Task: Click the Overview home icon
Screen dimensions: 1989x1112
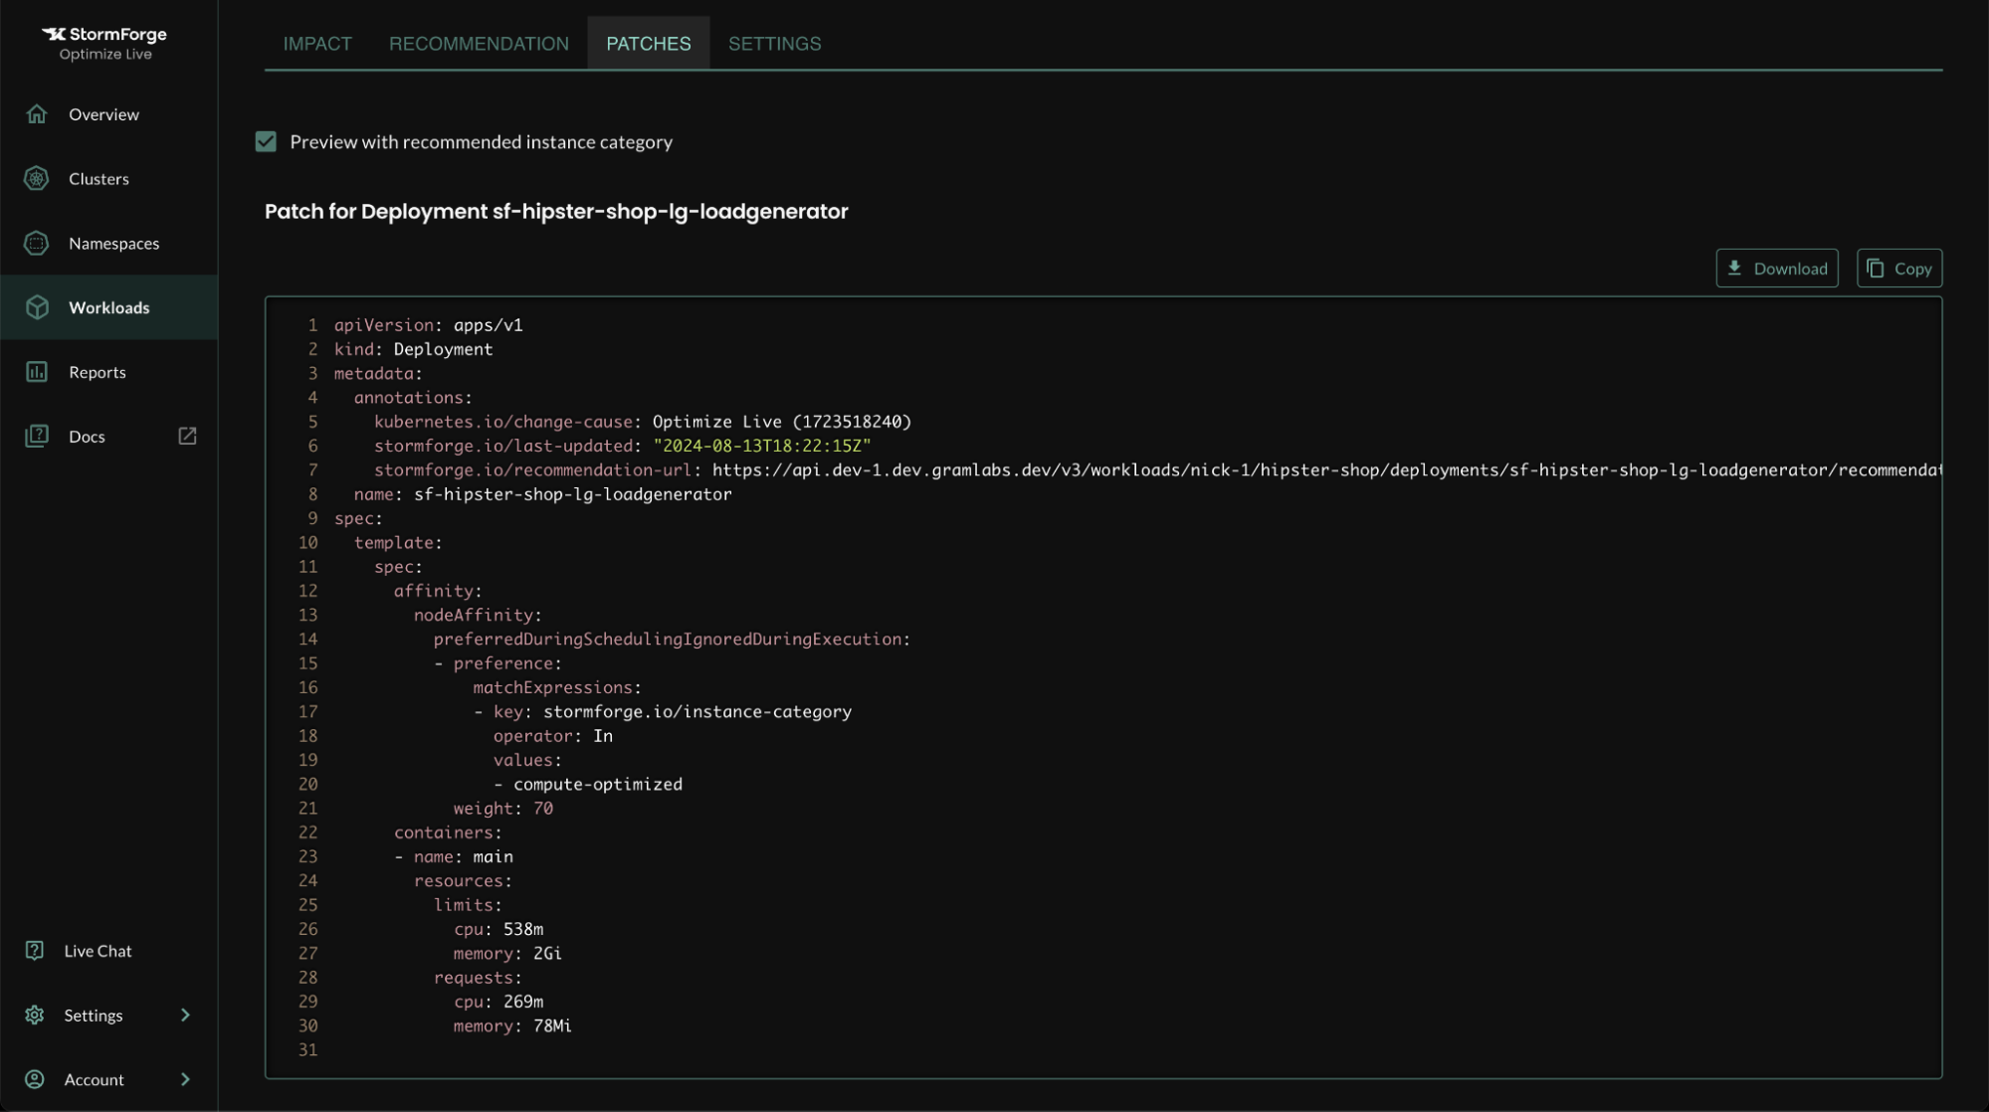Action: point(37,114)
